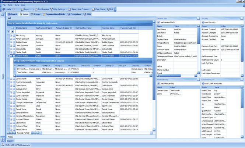Image resolution: width=245 pixels, height=148 pixels.
Task: Click the Logger tab at bottom
Action: click(x=10, y=141)
